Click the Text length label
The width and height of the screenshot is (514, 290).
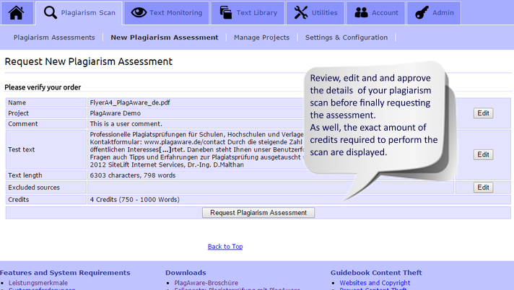pyautogui.click(x=25, y=175)
